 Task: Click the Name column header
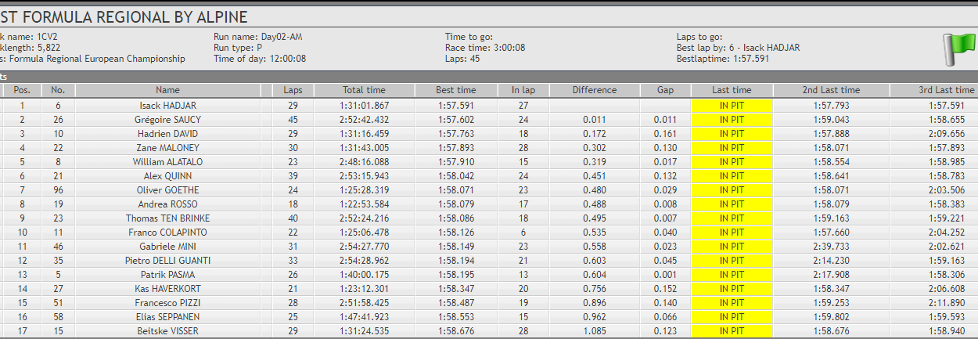click(167, 90)
